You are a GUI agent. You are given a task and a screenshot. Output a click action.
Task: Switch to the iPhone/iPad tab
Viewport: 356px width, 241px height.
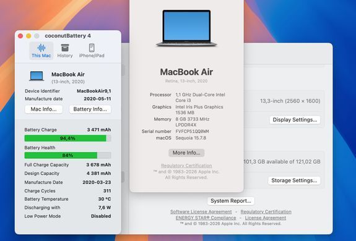click(92, 51)
